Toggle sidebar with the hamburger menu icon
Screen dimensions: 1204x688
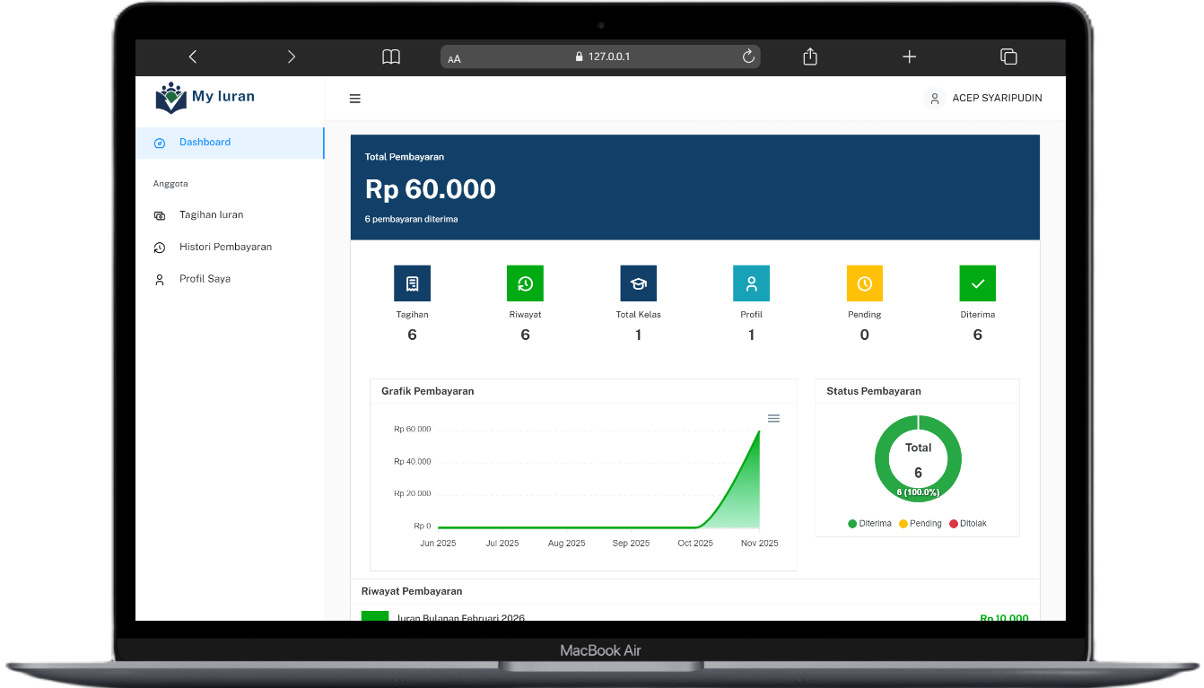tap(355, 99)
